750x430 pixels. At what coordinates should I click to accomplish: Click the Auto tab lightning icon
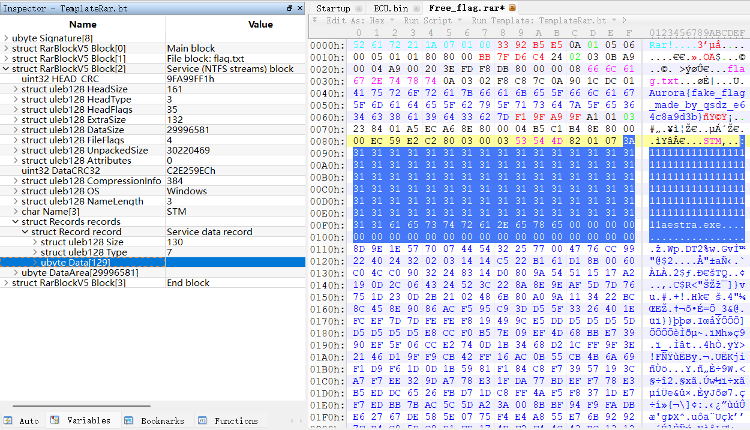tap(8, 421)
